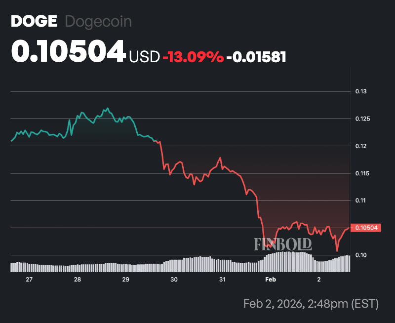
Task: Click the DOGE ticker symbol
Action: 34,22
